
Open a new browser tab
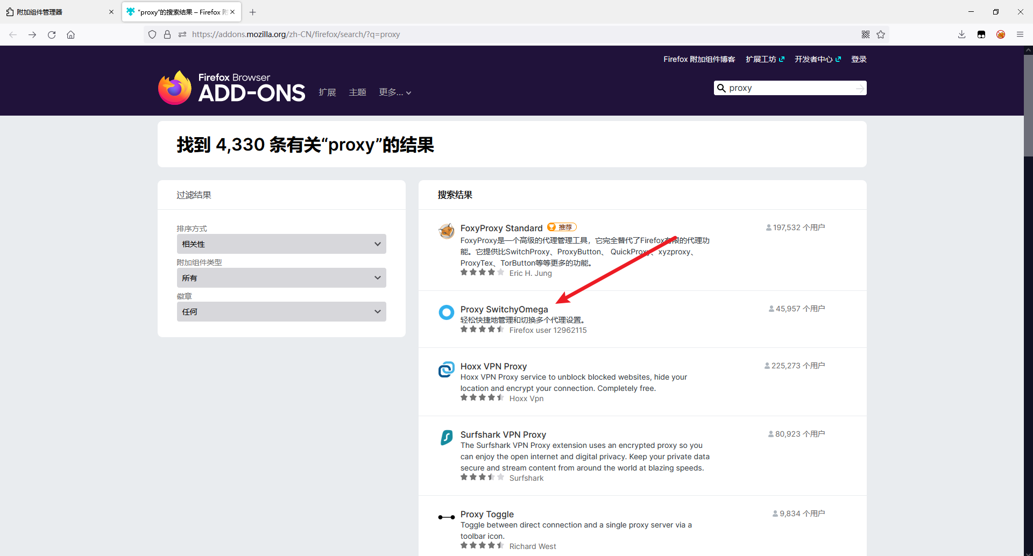(x=253, y=12)
